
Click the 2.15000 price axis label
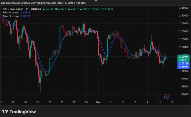(184, 39)
